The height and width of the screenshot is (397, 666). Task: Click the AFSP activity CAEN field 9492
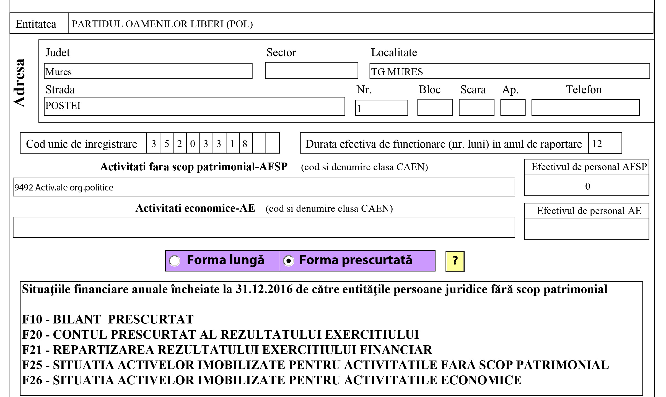click(264, 187)
